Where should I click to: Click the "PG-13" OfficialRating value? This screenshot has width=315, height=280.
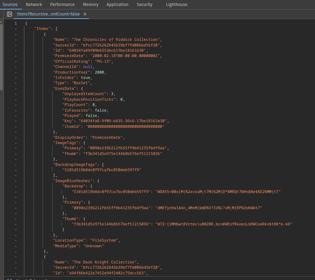(103, 61)
